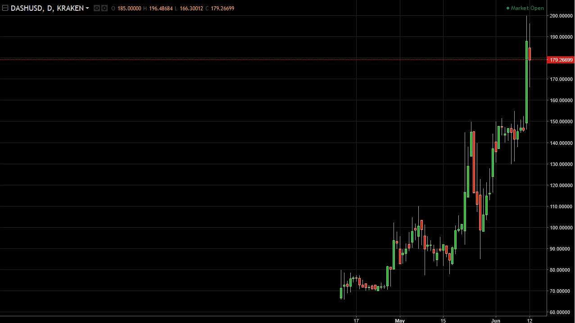Click the 110.00000 price axis label
This screenshot has height=323, width=575.
click(x=561, y=206)
